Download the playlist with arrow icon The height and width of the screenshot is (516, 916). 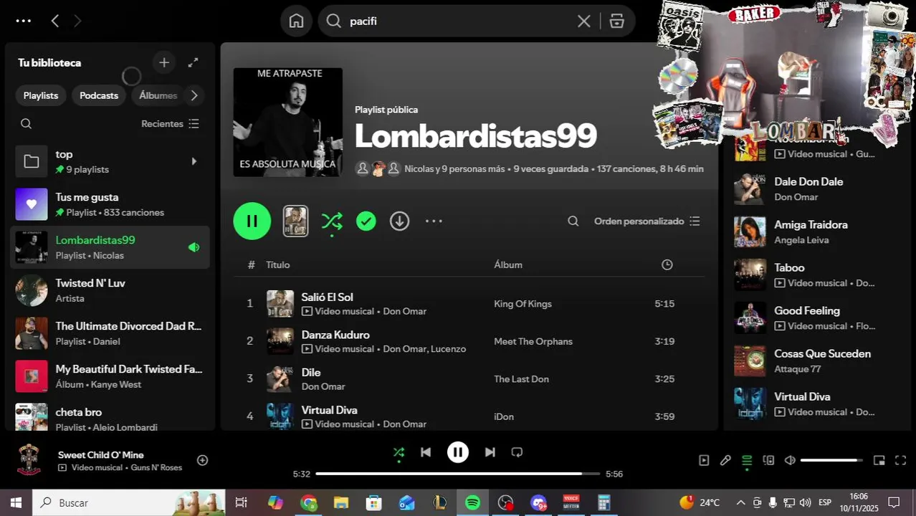(400, 221)
